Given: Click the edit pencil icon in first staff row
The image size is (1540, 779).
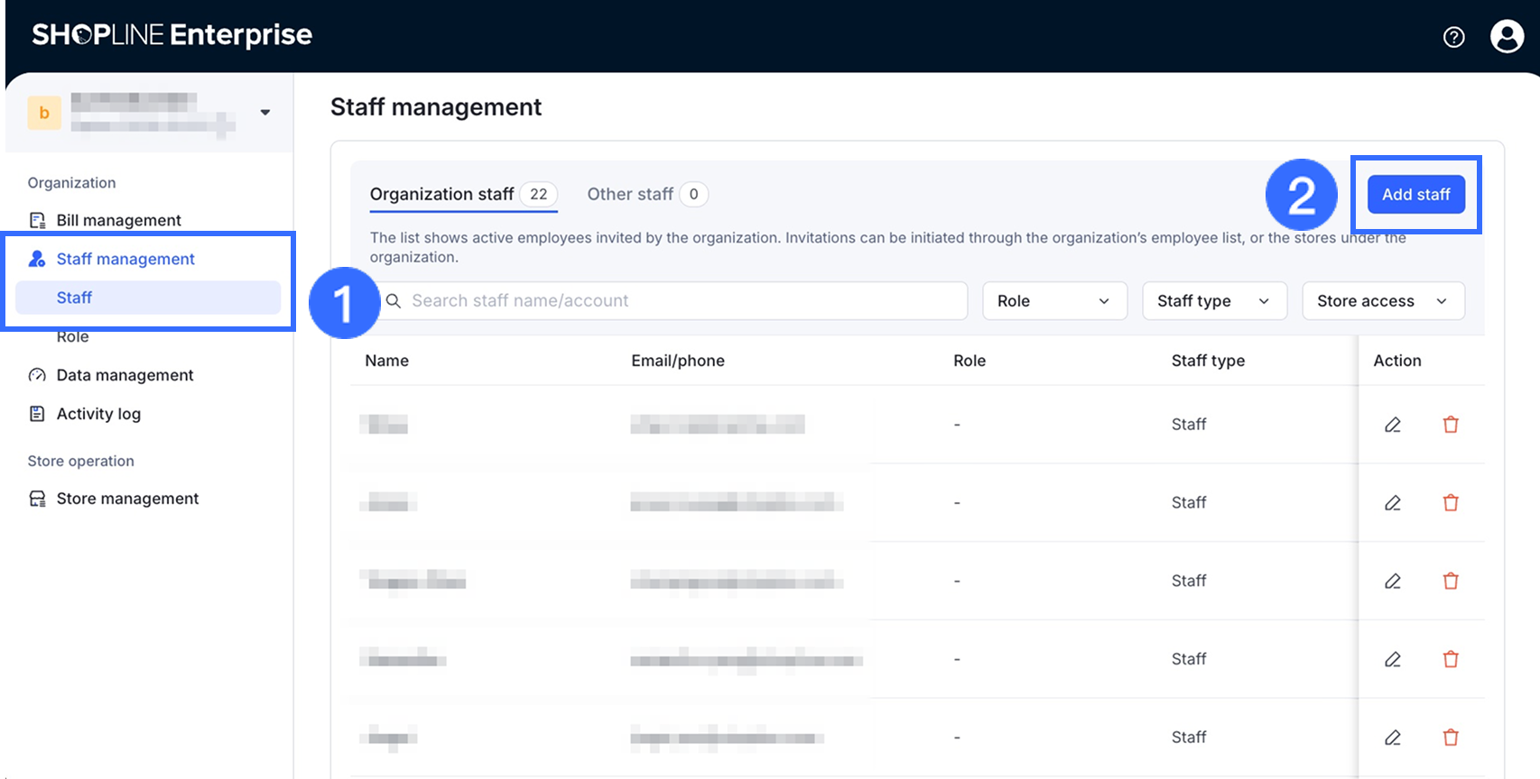Looking at the screenshot, I should coord(1393,425).
